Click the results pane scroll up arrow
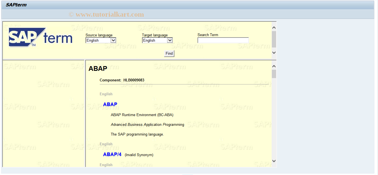Viewport: 378px width, 175px height. pos(274,66)
